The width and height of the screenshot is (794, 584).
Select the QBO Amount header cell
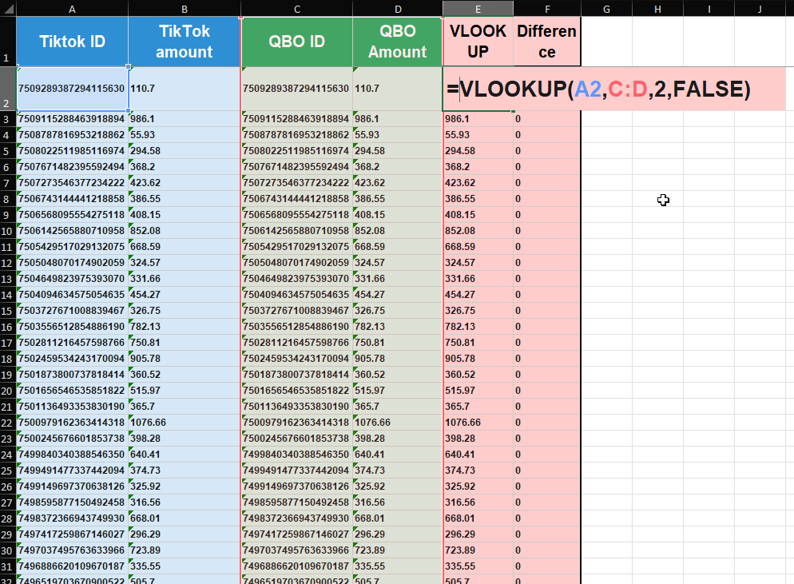(397, 42)
